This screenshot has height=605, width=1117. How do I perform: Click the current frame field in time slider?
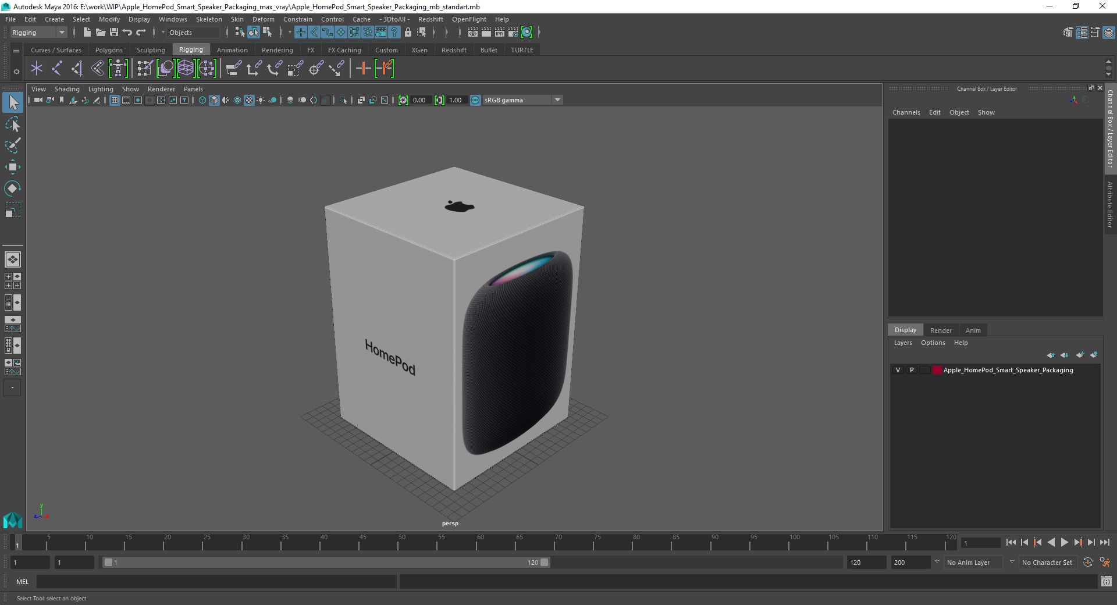980,543
